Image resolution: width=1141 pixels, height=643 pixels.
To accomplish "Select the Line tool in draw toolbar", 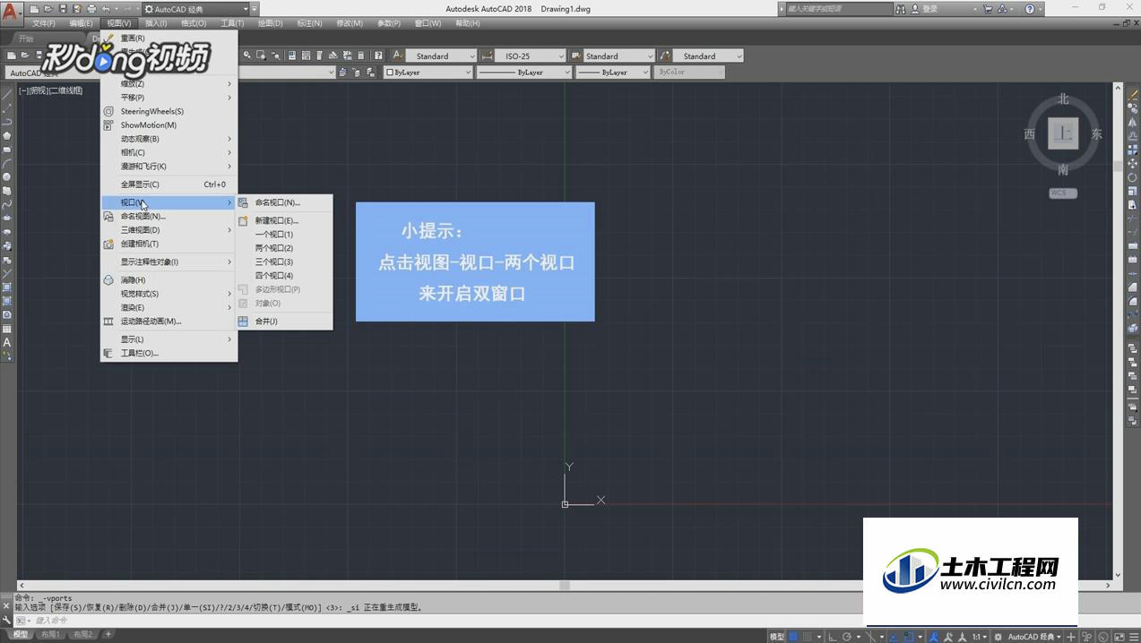I will pos(7,94).
